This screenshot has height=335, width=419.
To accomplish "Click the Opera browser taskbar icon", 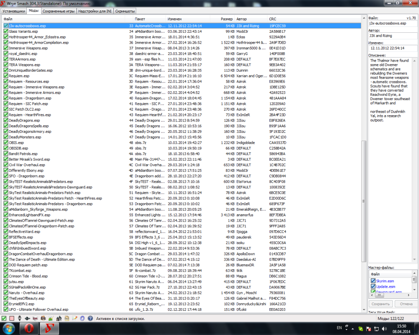I will 29,329.
